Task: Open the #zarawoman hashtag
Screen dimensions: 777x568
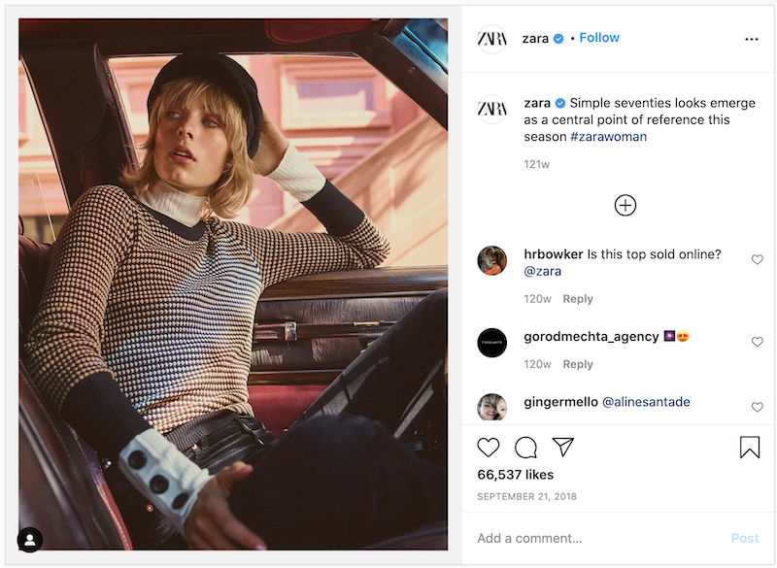Action: point(608,137)
